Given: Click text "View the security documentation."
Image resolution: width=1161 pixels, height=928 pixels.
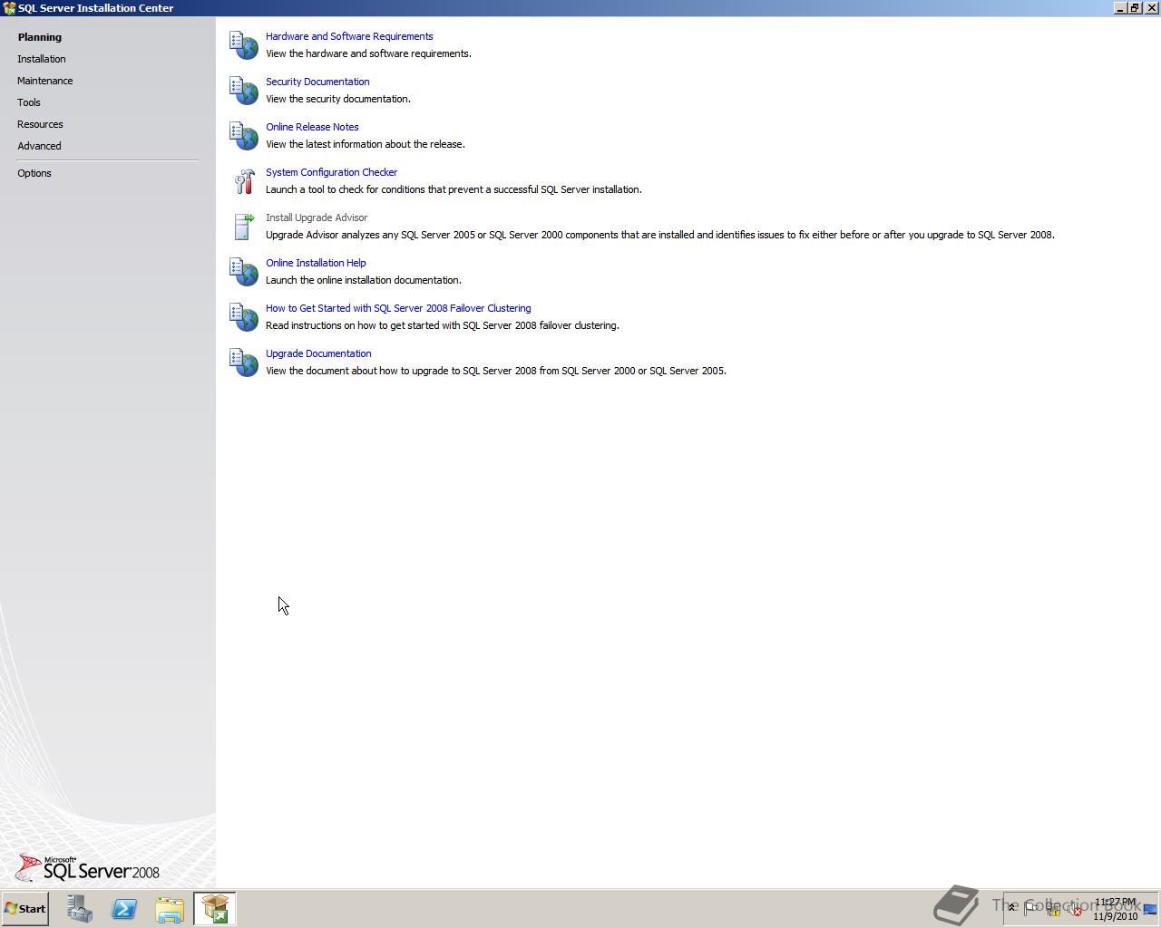Looking at the screenshot, I should pyautogui.click(x=338, y=99).
